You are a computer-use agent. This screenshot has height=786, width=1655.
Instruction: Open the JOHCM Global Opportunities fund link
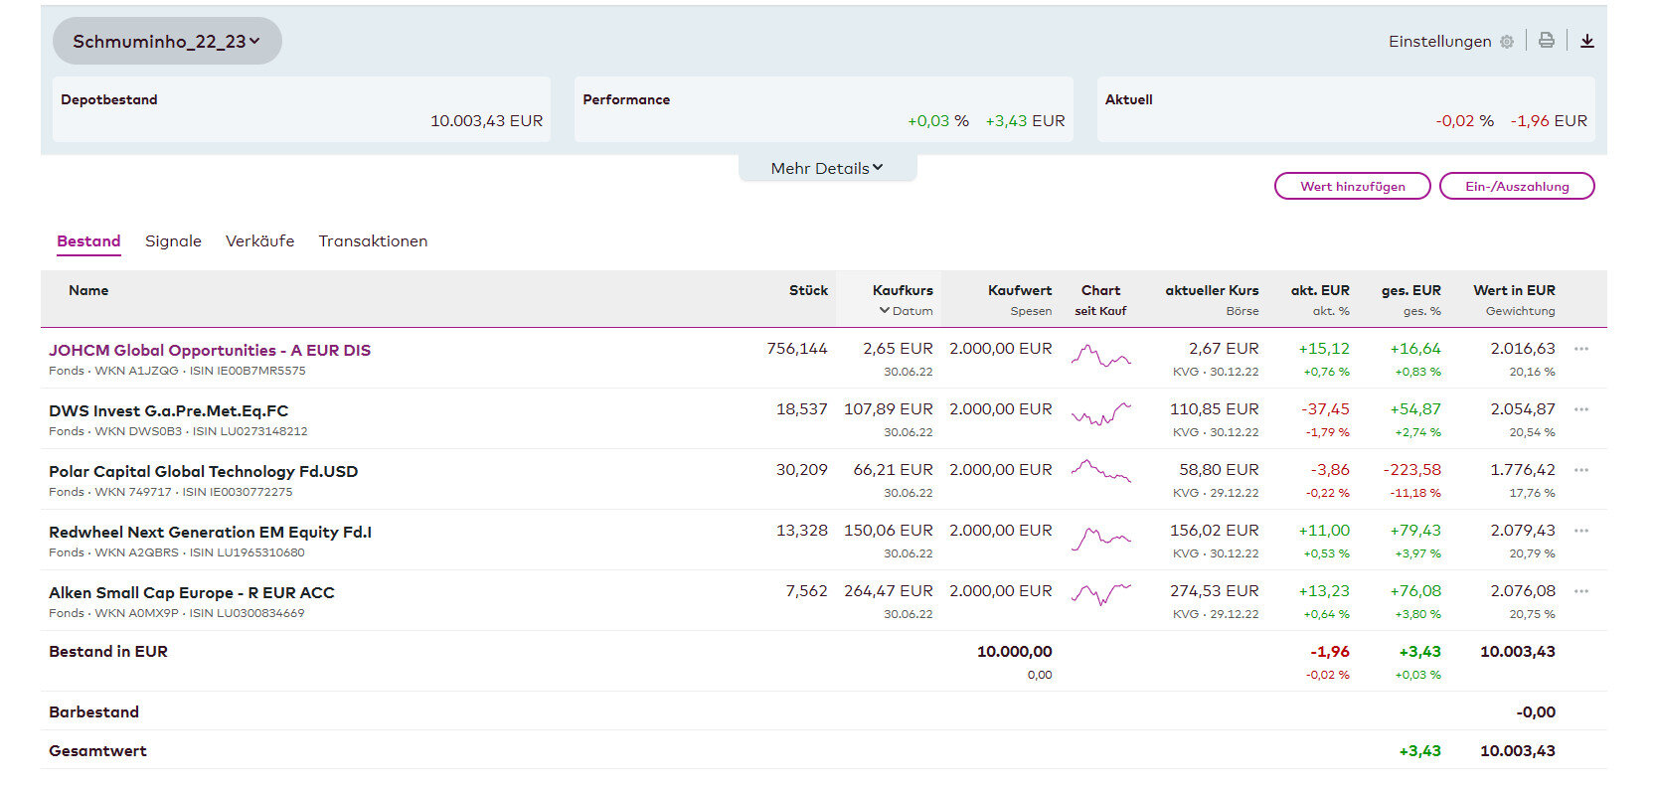pyautogui.click(x=210, y=350)
